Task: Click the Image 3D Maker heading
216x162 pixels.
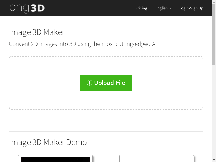Action: (x=37, y=32)
